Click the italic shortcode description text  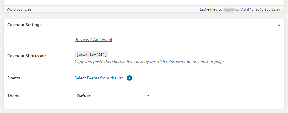[x=150, y=62]
